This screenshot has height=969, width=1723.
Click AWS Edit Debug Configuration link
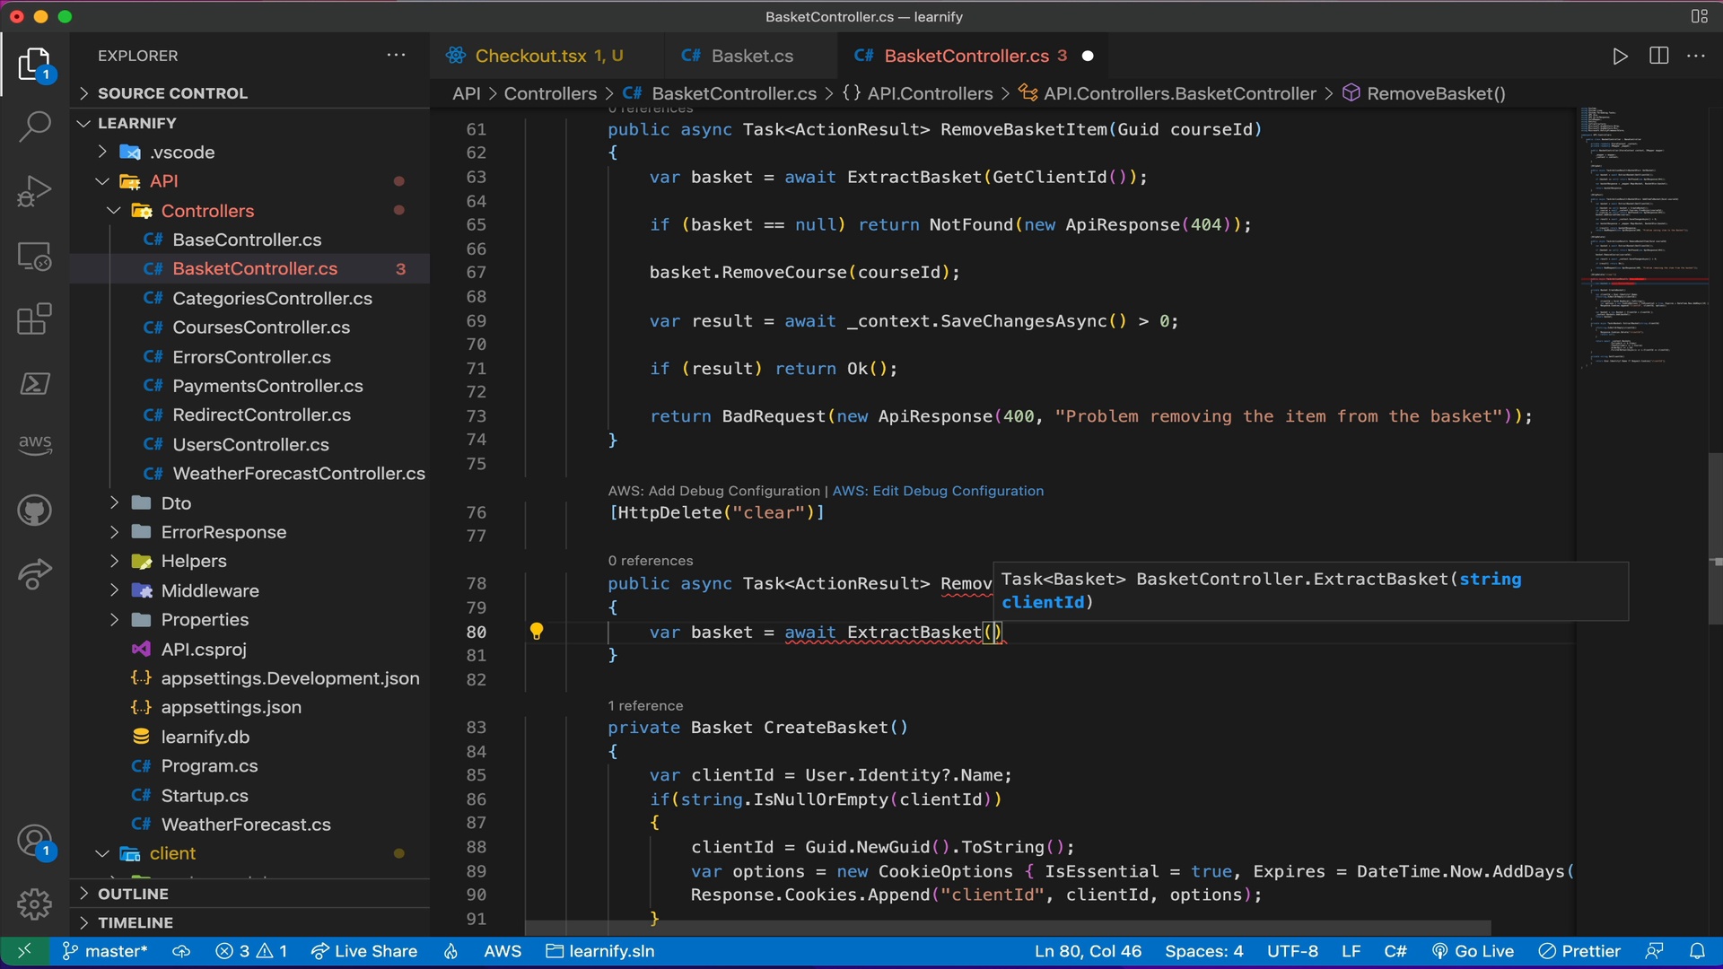pos(939,491)
